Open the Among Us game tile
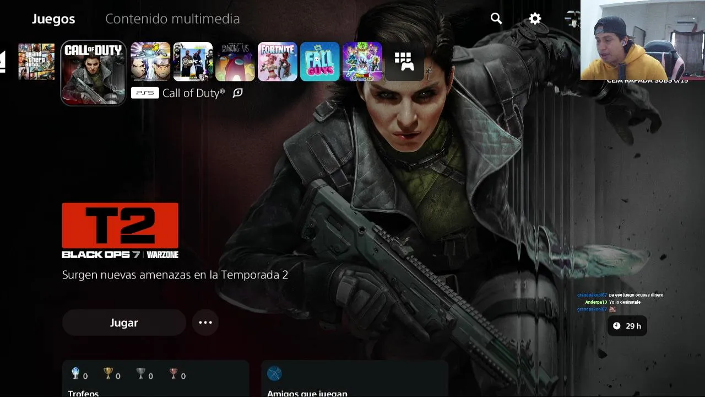 pyautogui.click(x=235, y=62)
